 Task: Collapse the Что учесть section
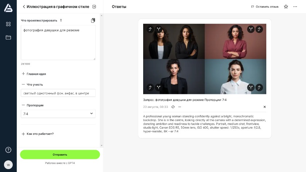coord(32,85)
